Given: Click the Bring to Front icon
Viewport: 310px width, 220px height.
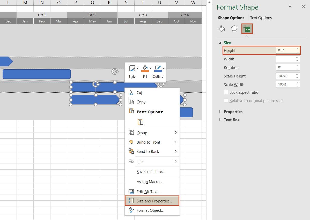Looking at the screenshot, I should tap(132, 142).
